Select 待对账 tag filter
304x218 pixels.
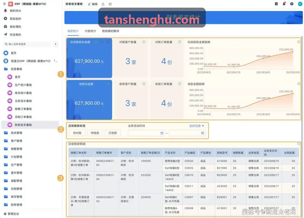point(77,133)
